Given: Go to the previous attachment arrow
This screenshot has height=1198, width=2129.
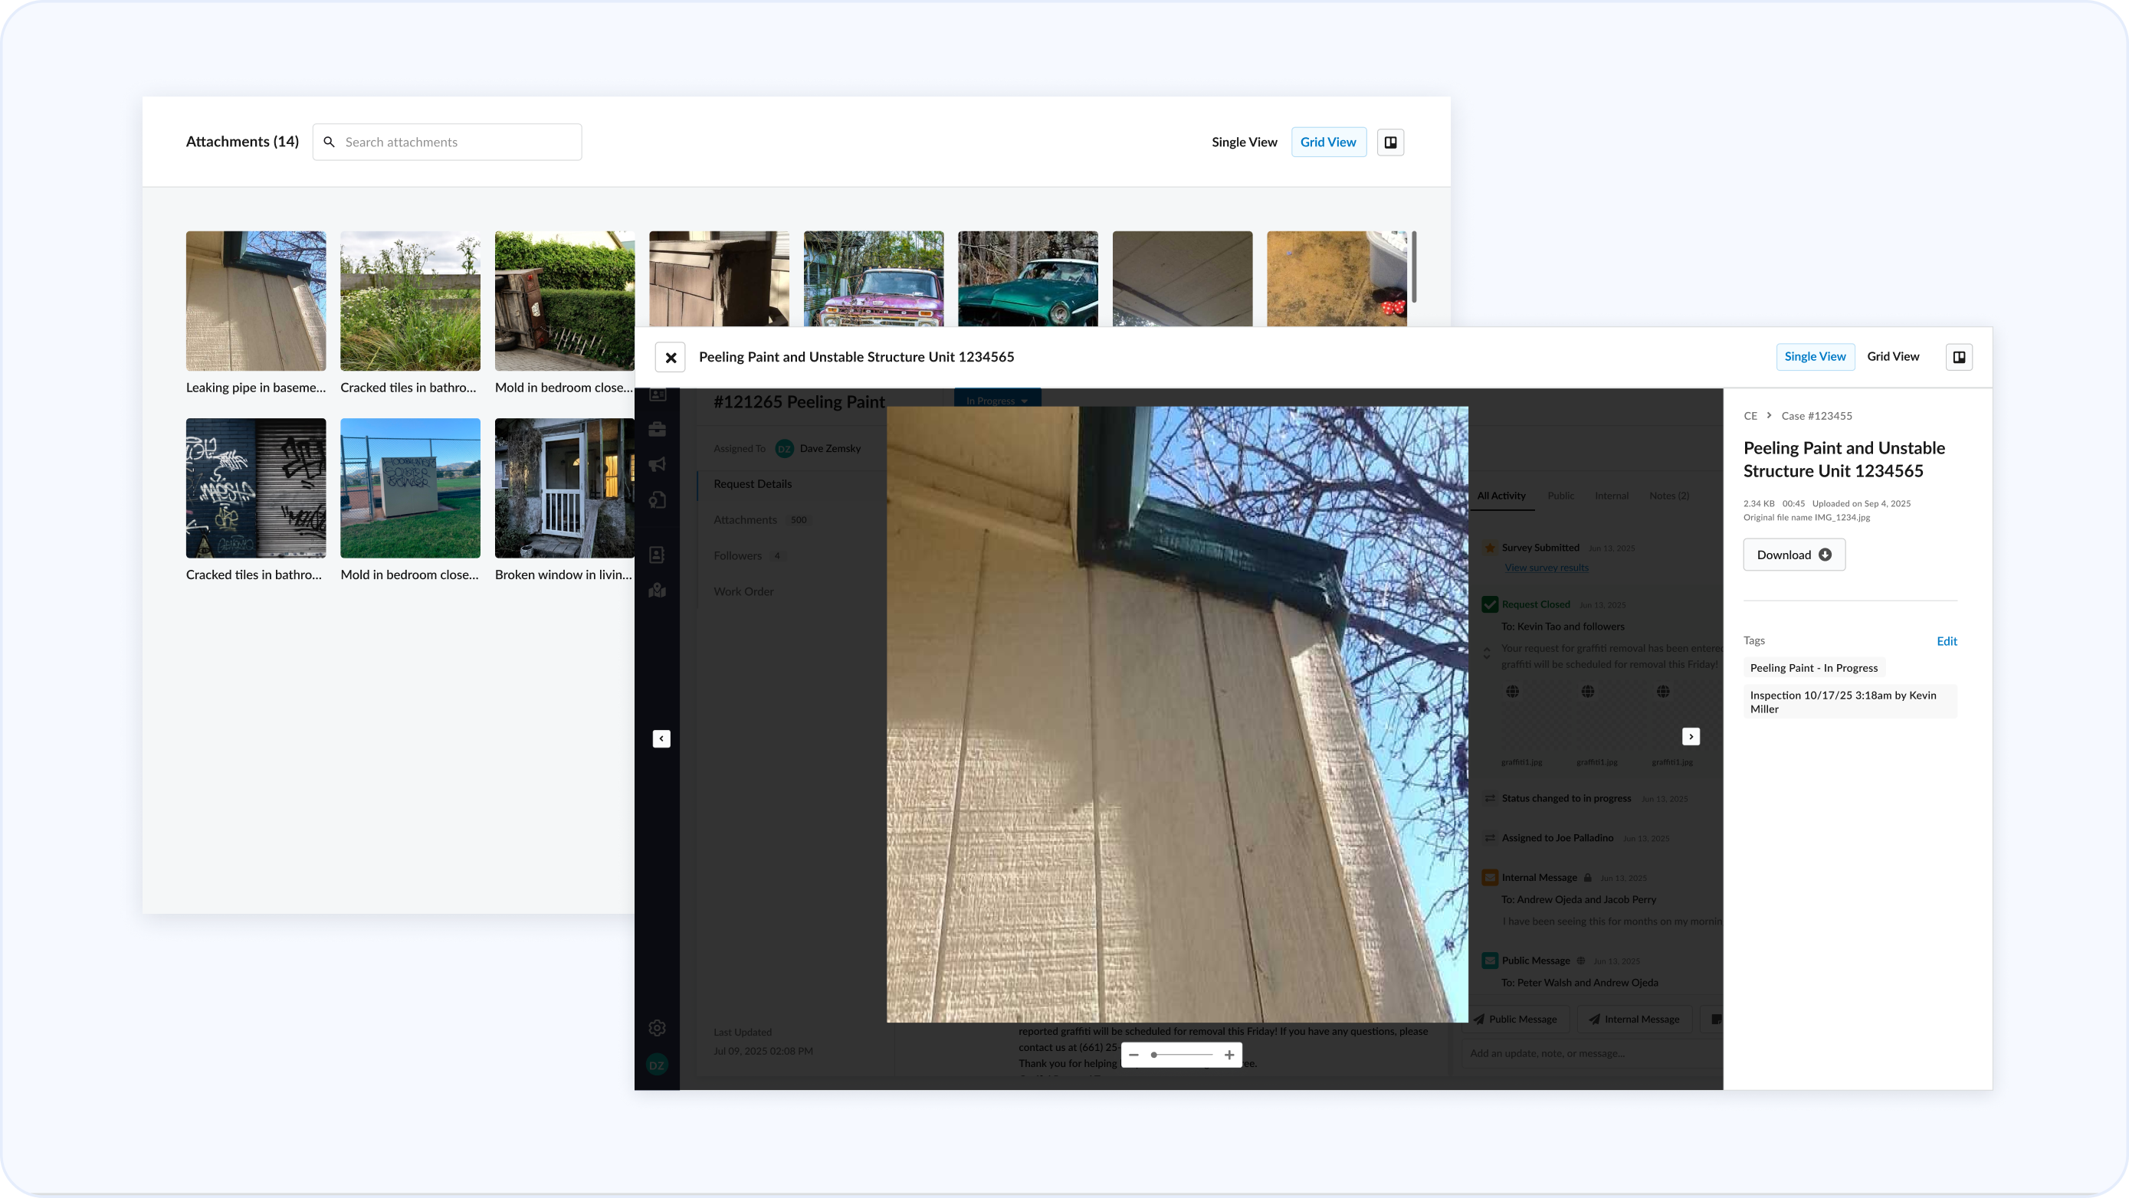Looking at the screenshot, I should click(x=661, y=738).
